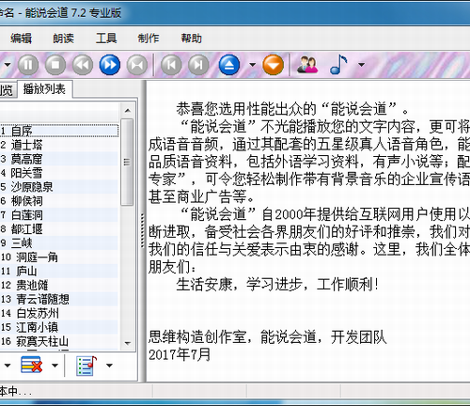The height and width of the screenshot is (406, 470).
Task: Select playlist item 6 柳侯祠
Action: pyautogui.click(x=59, y=201)
